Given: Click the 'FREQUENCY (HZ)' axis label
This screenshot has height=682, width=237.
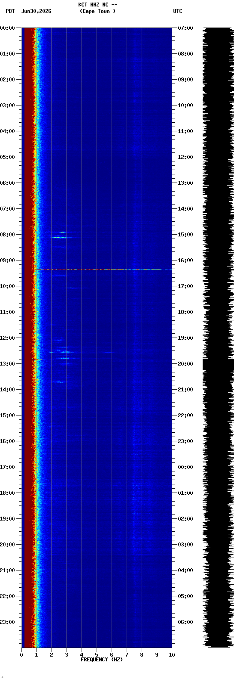Looking at the screenshot, I should [x=102, y=660].
